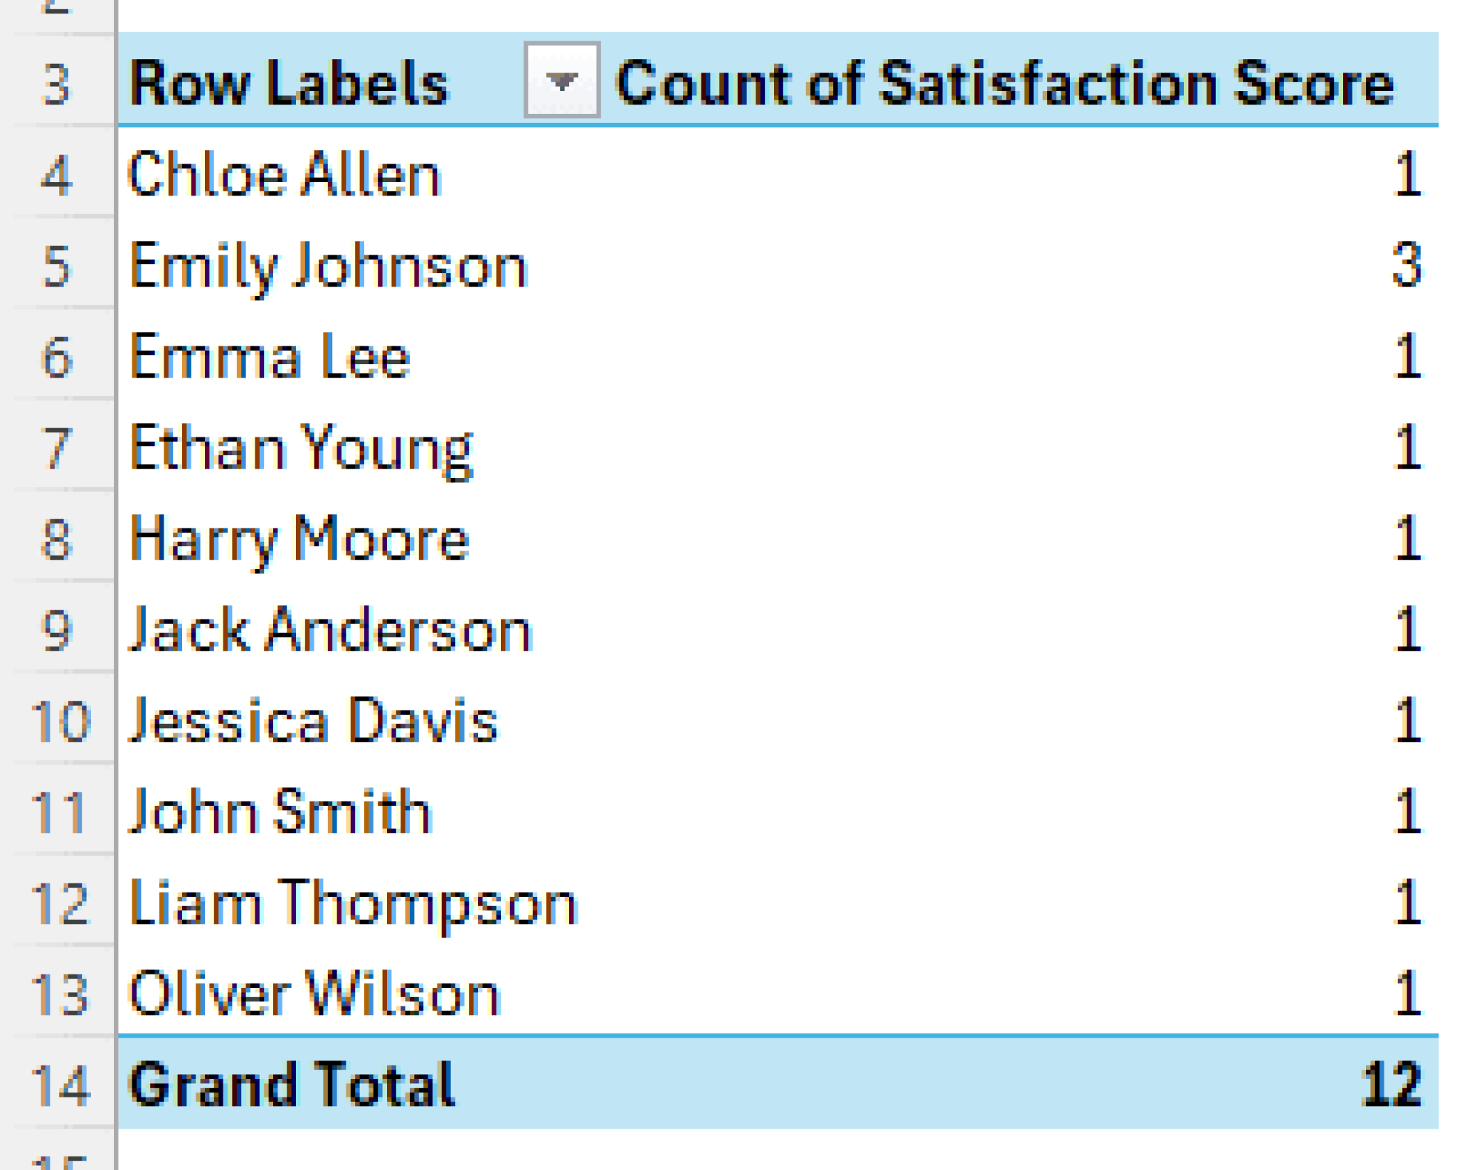Click the row 14 header number
Screen dimensions: 1457x1170
pyautogui.click(x=60, y=1085)
